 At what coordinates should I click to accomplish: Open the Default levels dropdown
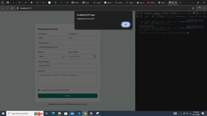point(181,16)
